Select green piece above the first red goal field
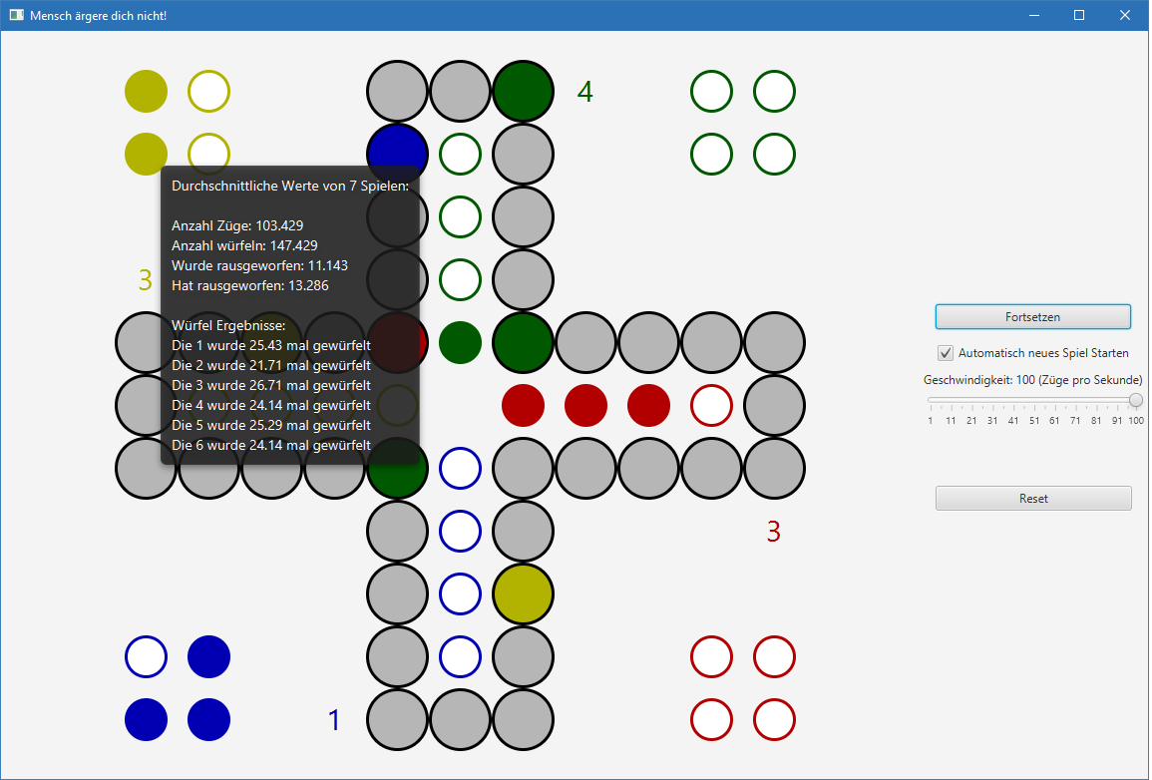The image size is (1152, 780). (523, 342)
